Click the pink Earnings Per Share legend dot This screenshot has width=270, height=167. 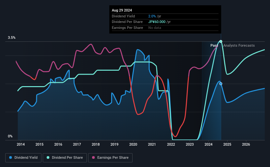point(93,157)
